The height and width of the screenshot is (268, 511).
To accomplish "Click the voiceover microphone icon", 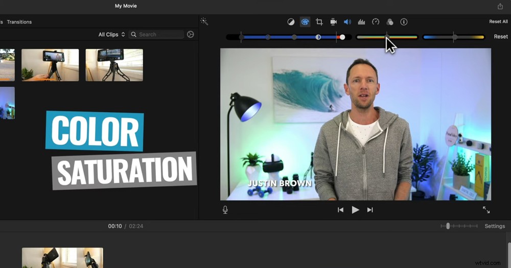I will point(225,210).
